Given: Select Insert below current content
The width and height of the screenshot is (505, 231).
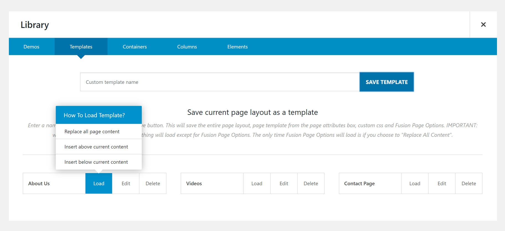Looking at the screenshot, I should [99, 162].
